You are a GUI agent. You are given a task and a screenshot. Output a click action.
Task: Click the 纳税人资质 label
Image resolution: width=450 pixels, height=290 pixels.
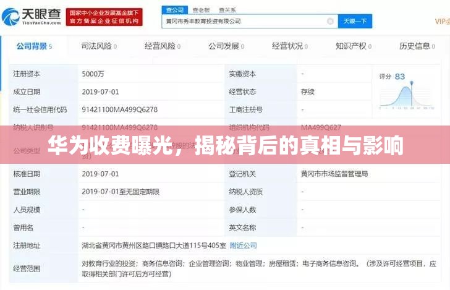click(x=246, y=192)
